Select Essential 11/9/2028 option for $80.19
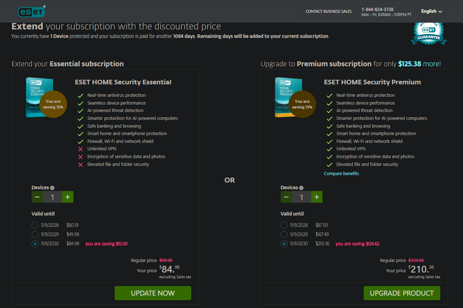The image size is (463, 308). [x=35, y=225]
